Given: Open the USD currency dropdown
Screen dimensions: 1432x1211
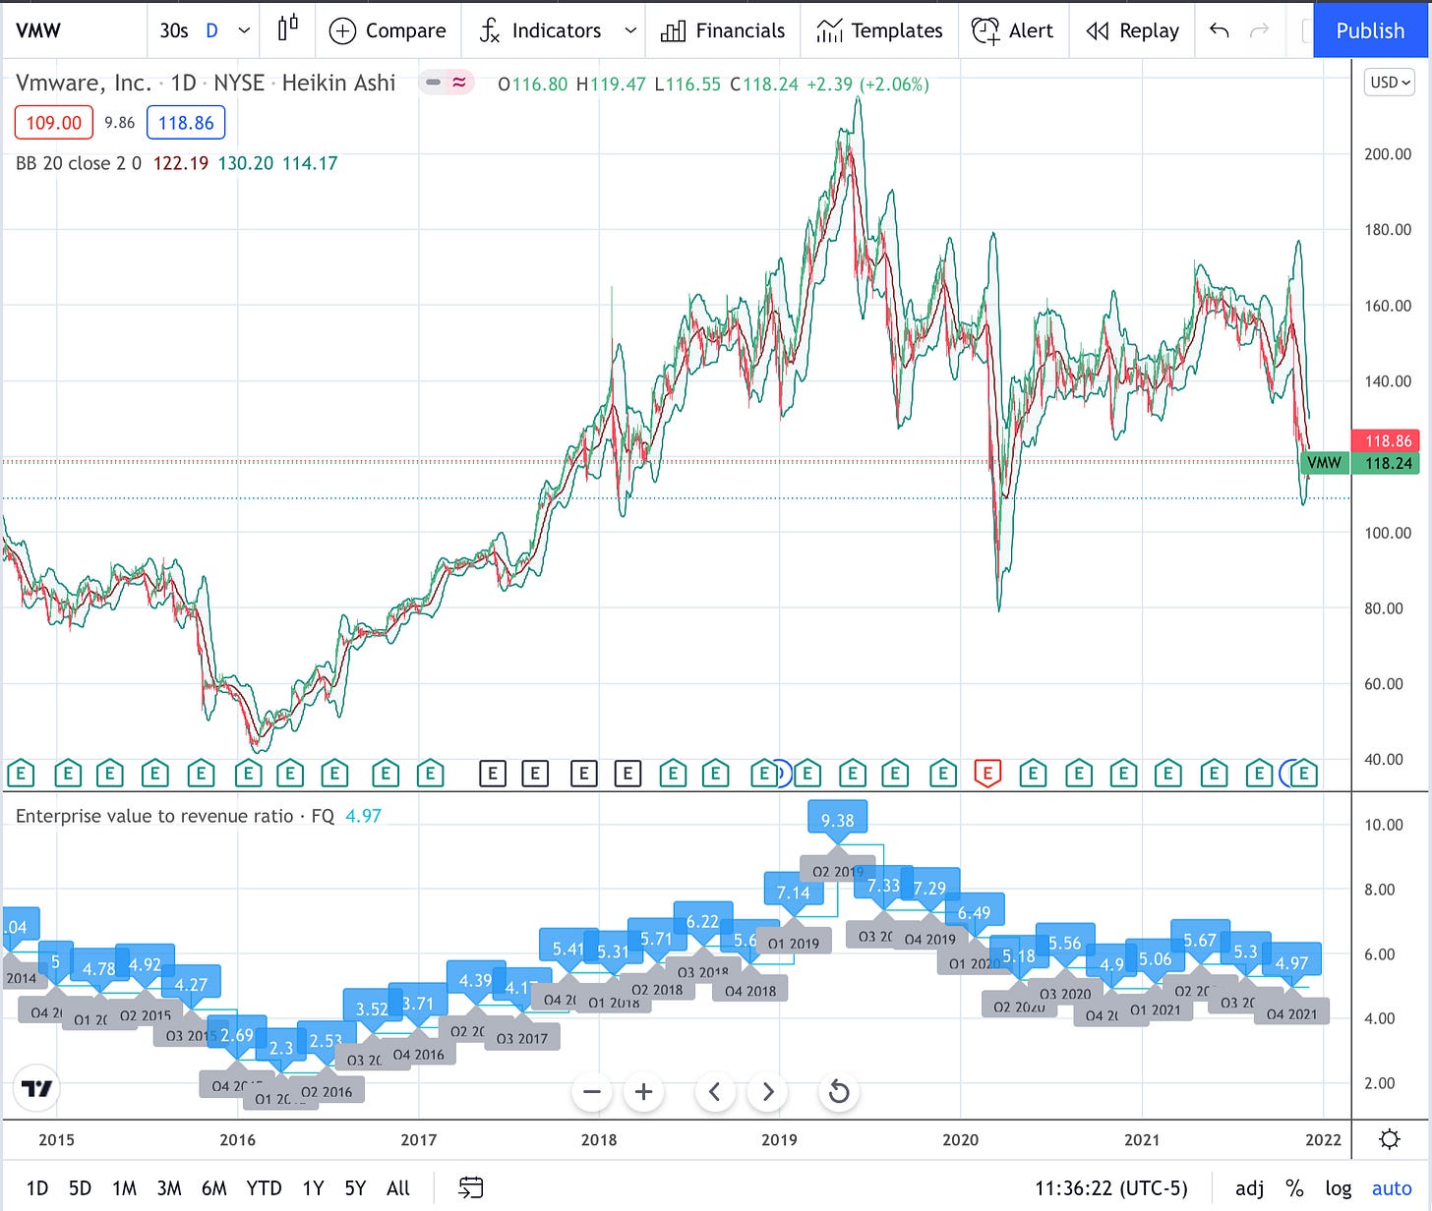Looking at the screenshot, I should [1391, 83].
